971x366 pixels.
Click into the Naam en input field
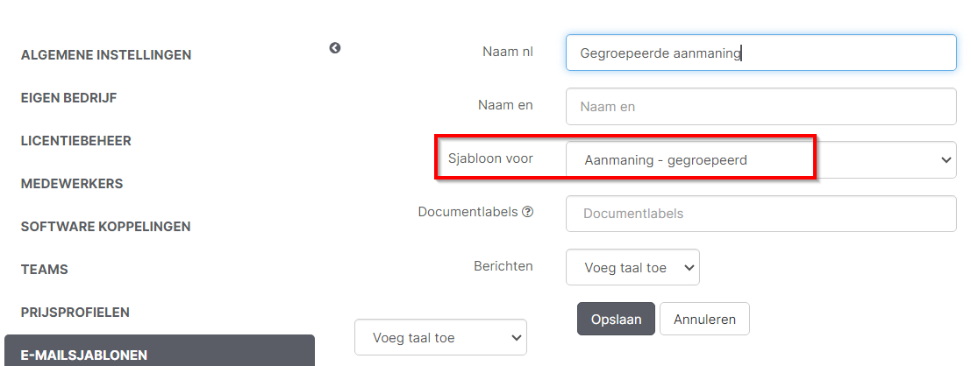(760, 107)
